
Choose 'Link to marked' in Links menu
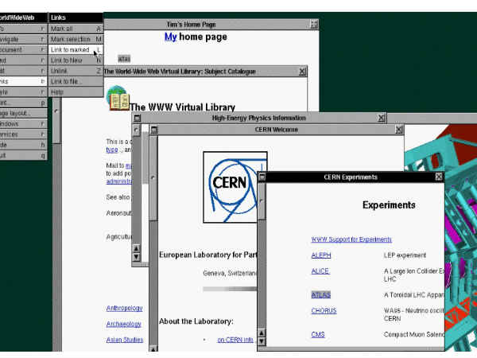coord(72,49)
